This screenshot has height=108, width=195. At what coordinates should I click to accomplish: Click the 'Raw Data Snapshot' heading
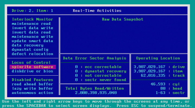click(x=123, y=19)
